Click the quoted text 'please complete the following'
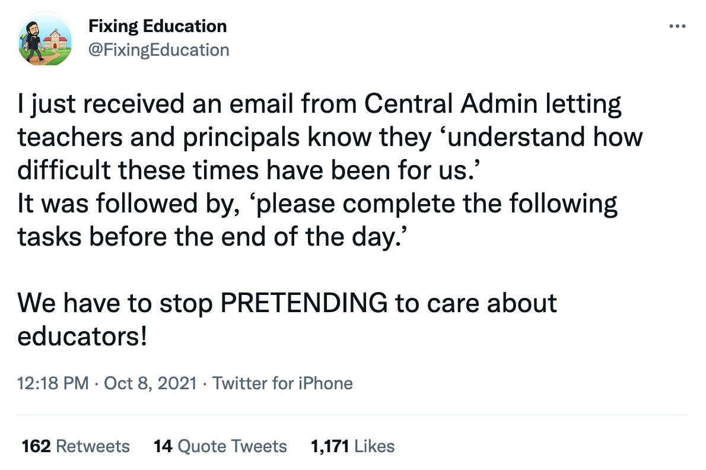The width and height of the screenshot is (706, 470). coord(434,204)
